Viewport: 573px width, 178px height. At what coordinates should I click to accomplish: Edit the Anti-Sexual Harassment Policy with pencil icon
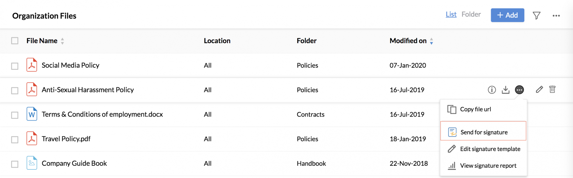pyautogui.click(x=539, y=89)
